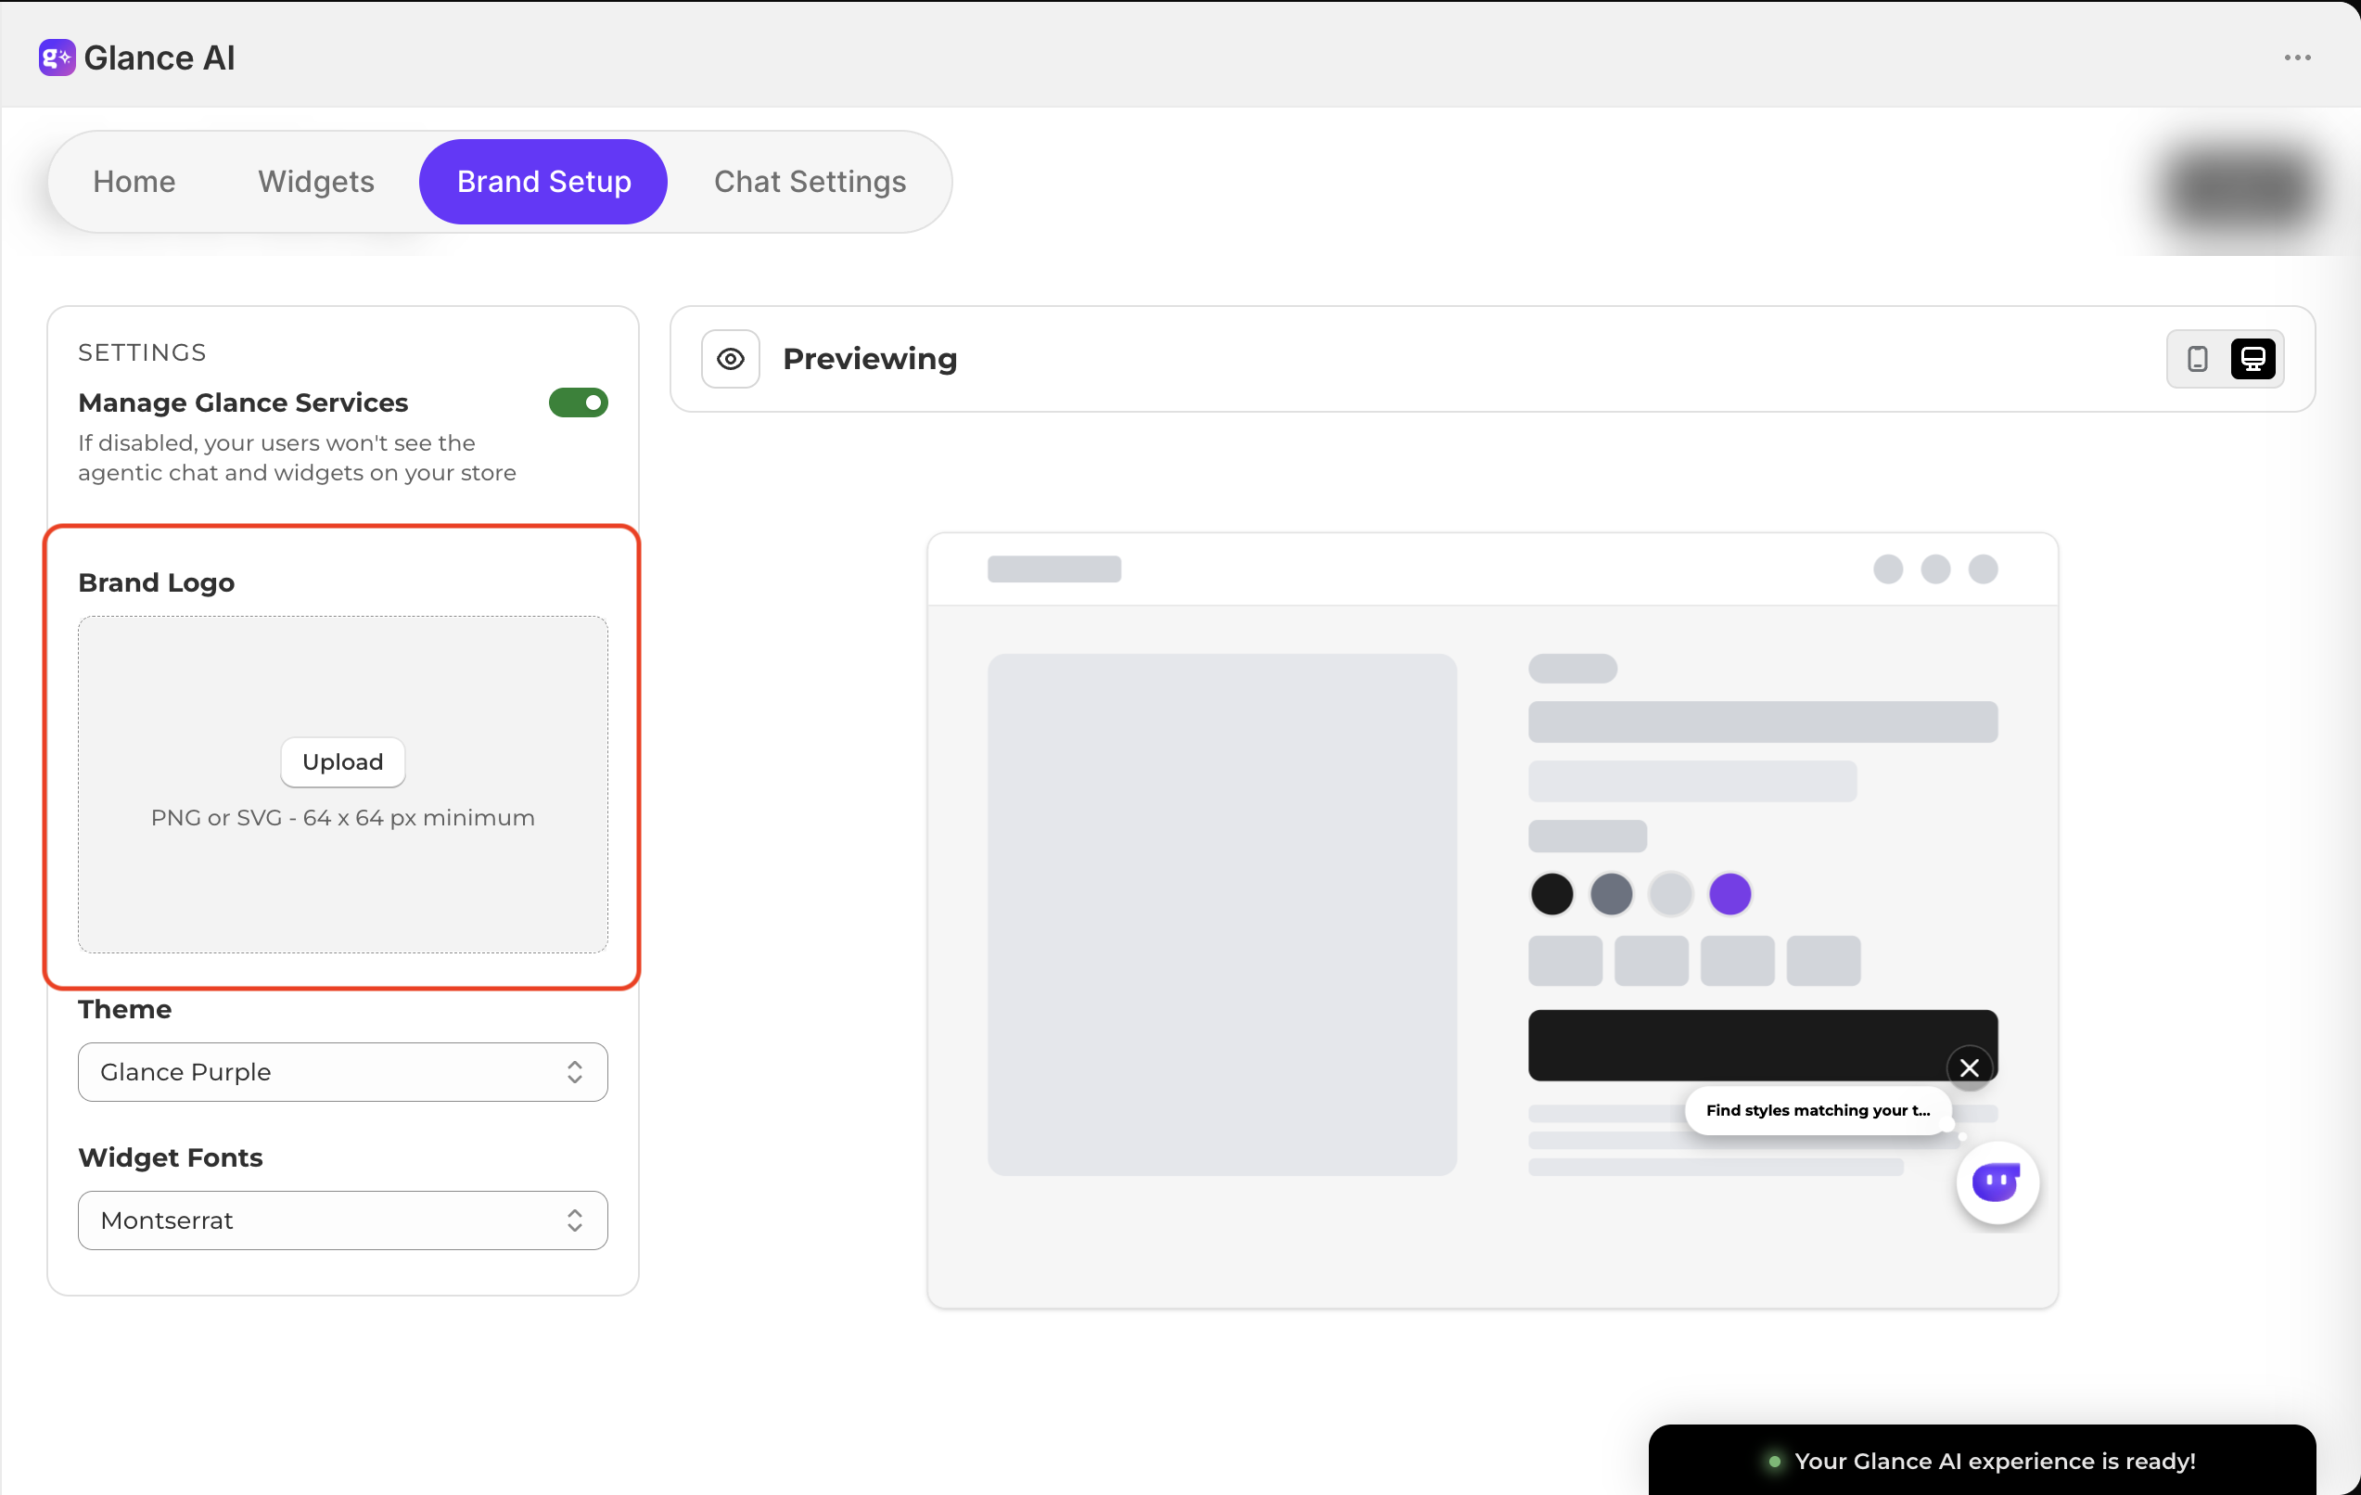The width and height of the screenshot is (2361, 1495).
Task: Click the black add-to-cart bar in preview
Action: point(1762,1045)
